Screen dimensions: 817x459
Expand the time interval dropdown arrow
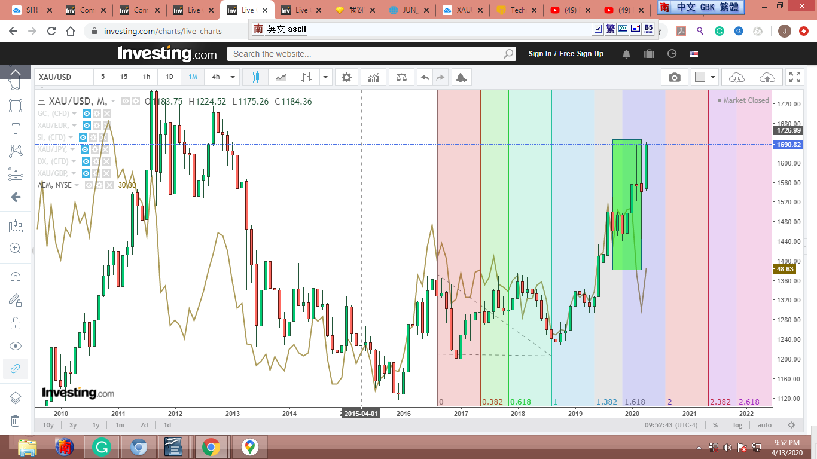point(233,77)
